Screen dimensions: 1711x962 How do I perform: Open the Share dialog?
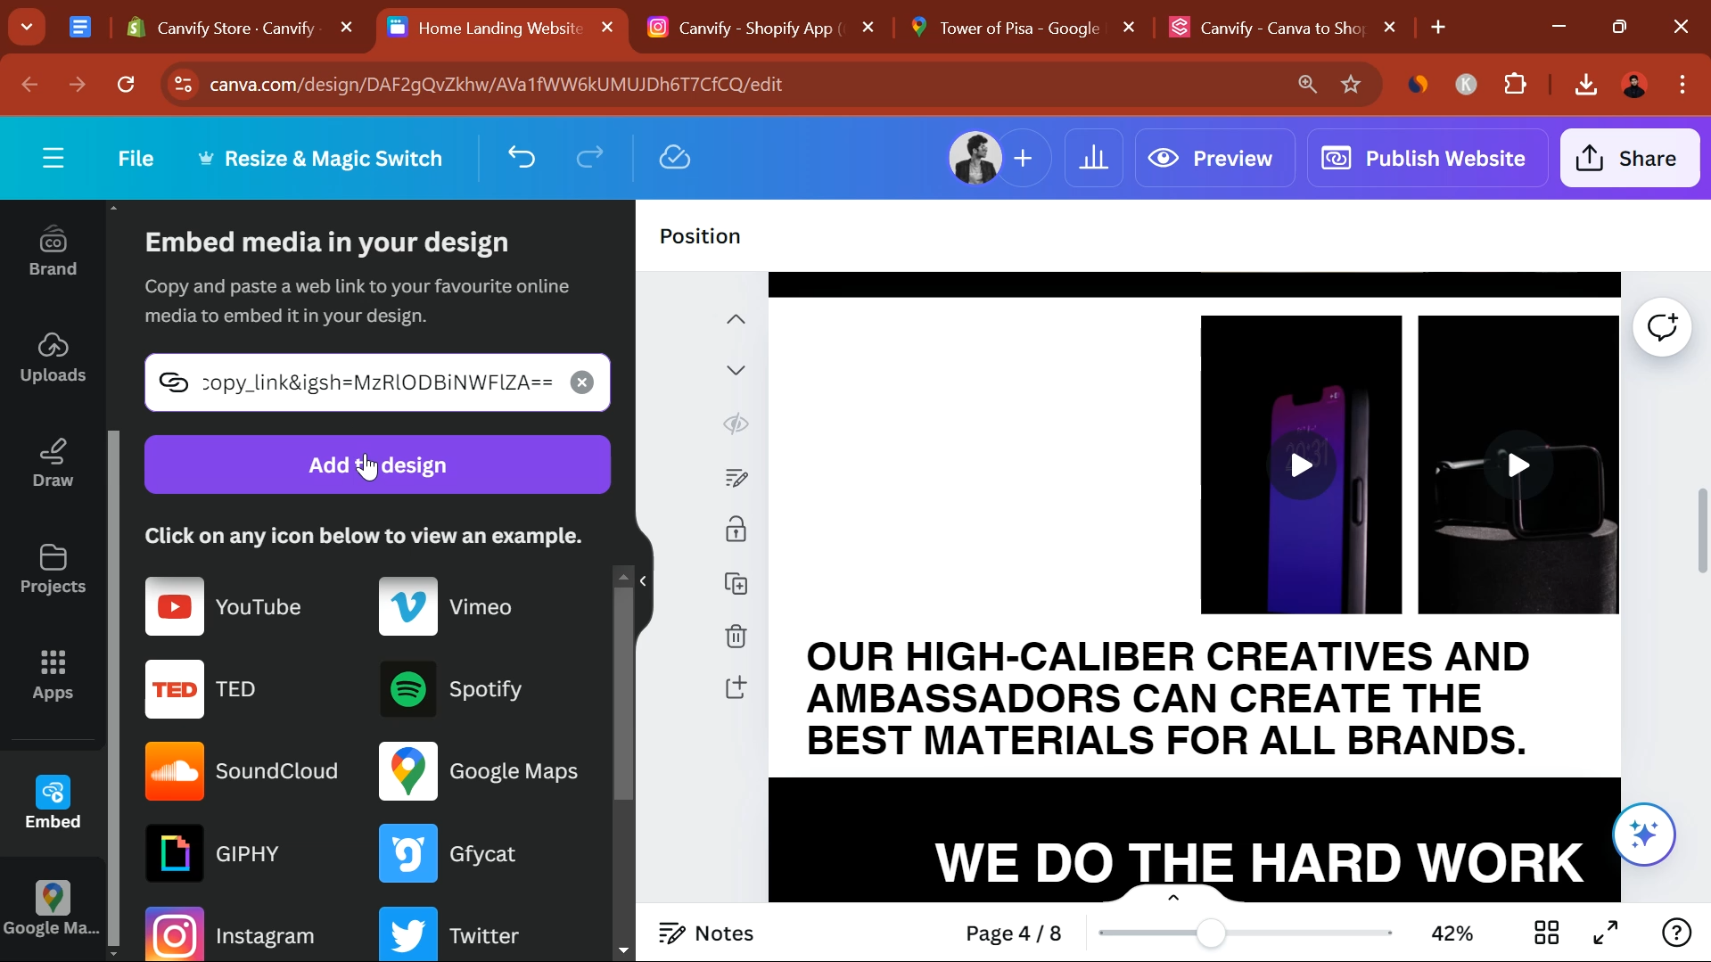pyautogui.click(x=1629, y=158)
